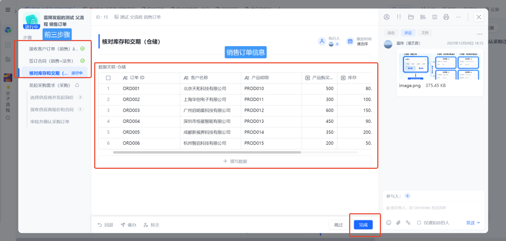Click the hamburger menu icon in background window
Image resolution: width=506 pixels, height=241 pixels.
point(8,10)
